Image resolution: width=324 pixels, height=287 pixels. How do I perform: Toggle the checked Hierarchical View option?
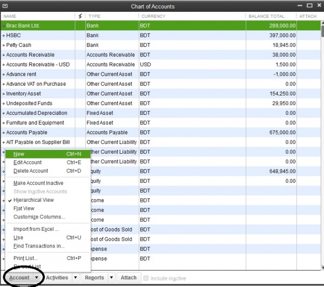[x=33, y=200]
